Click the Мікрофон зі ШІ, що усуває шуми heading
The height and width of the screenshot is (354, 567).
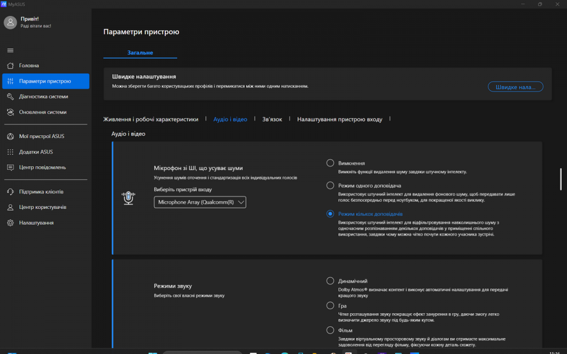[x=198, y=168]
